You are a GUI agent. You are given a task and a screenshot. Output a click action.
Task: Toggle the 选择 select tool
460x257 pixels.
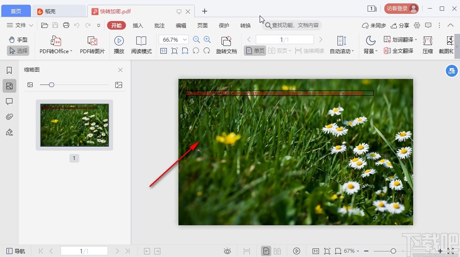(18, 51)
